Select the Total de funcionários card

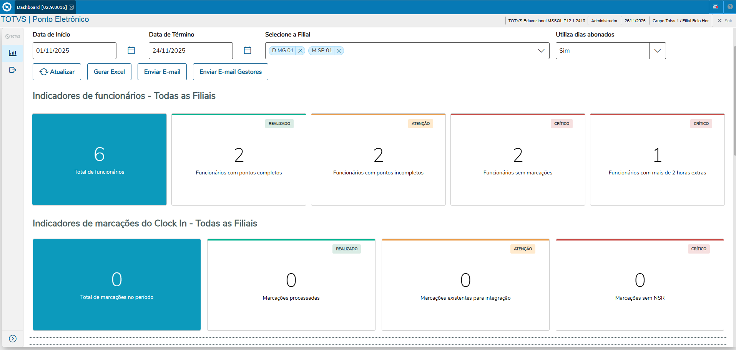100,159
